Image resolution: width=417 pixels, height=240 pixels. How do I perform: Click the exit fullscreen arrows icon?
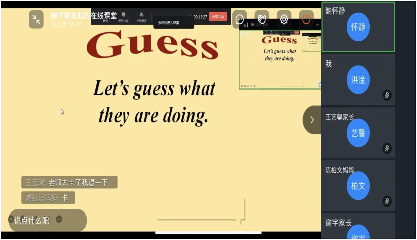point(36,19)
